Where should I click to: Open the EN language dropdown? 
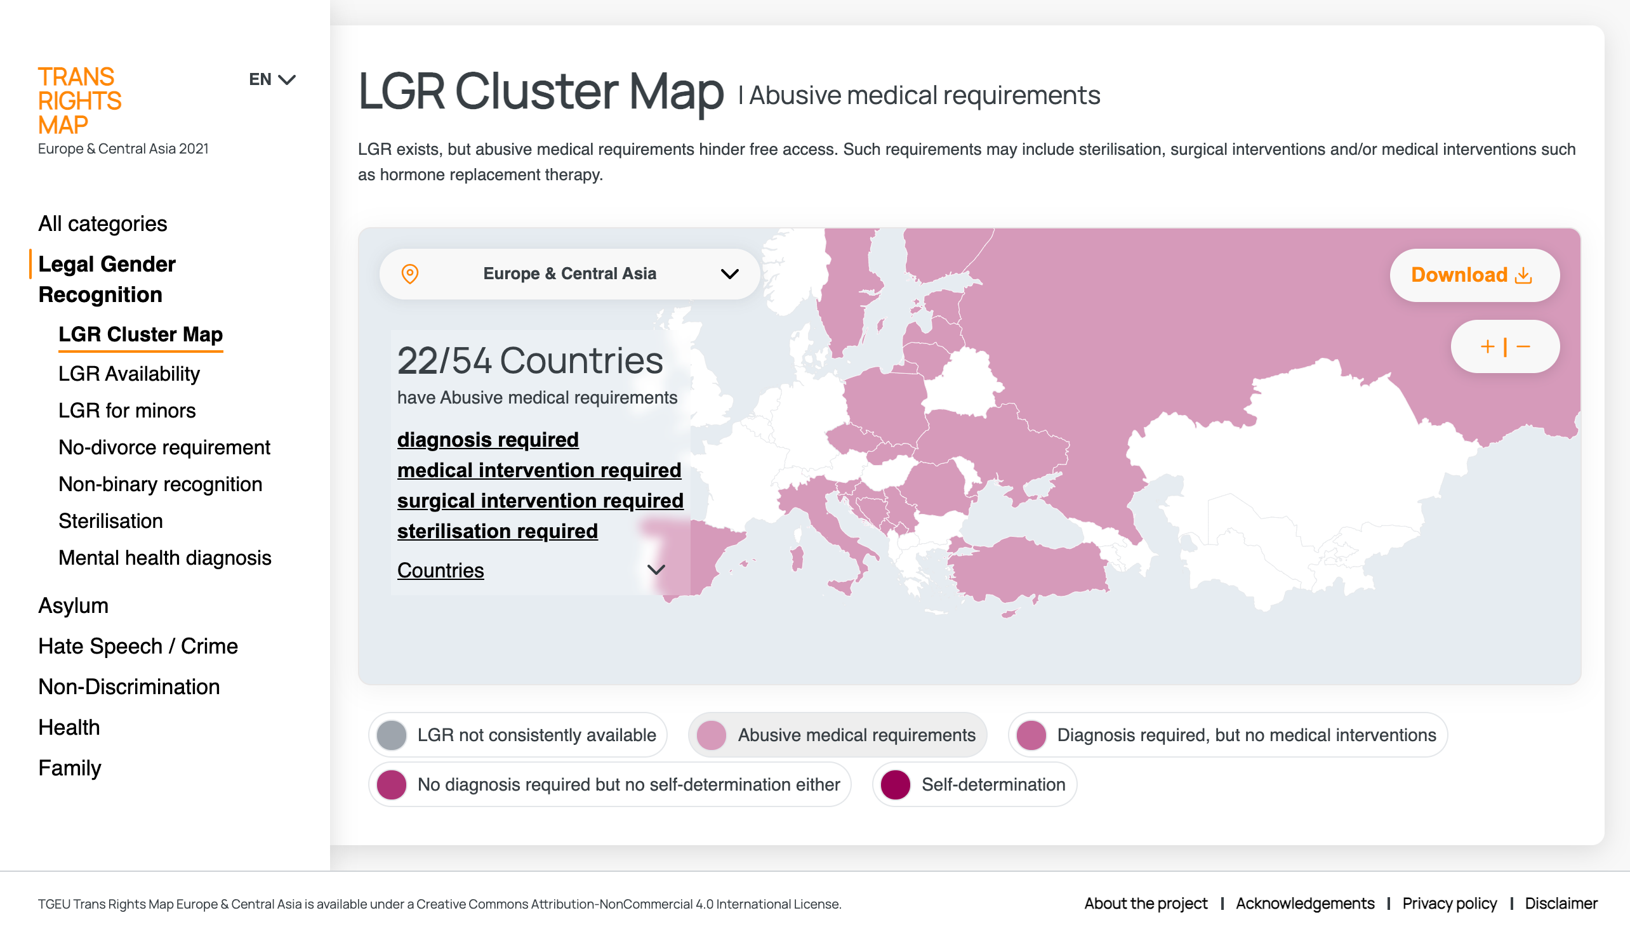tap(272, 79)
